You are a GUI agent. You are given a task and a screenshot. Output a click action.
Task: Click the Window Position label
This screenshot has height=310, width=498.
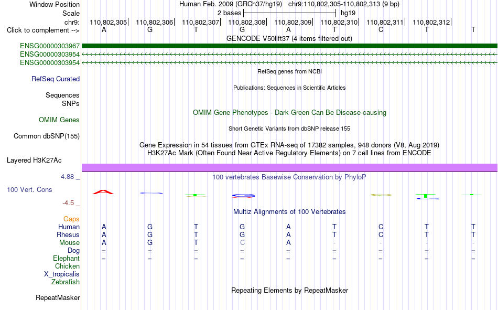[55, 4]
